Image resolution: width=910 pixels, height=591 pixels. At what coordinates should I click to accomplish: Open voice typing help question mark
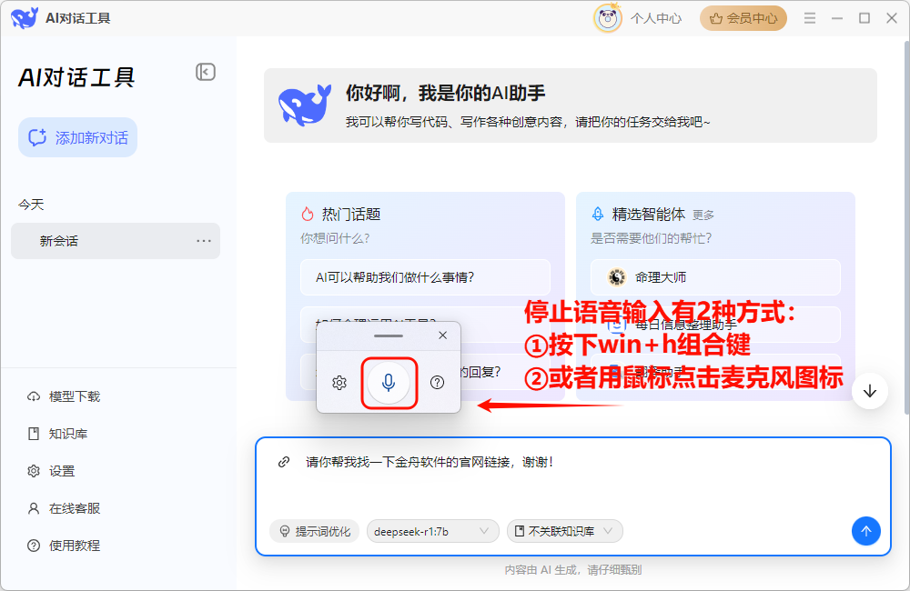(437, 383)
